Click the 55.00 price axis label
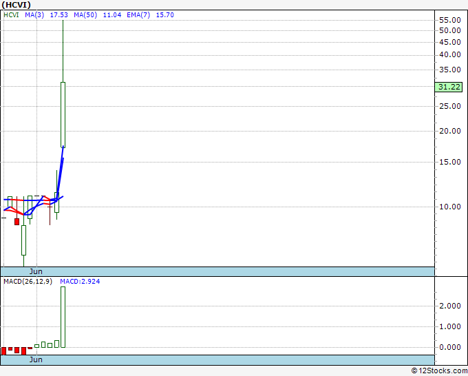Screen dimensions: 468x376 pos(450,20)
